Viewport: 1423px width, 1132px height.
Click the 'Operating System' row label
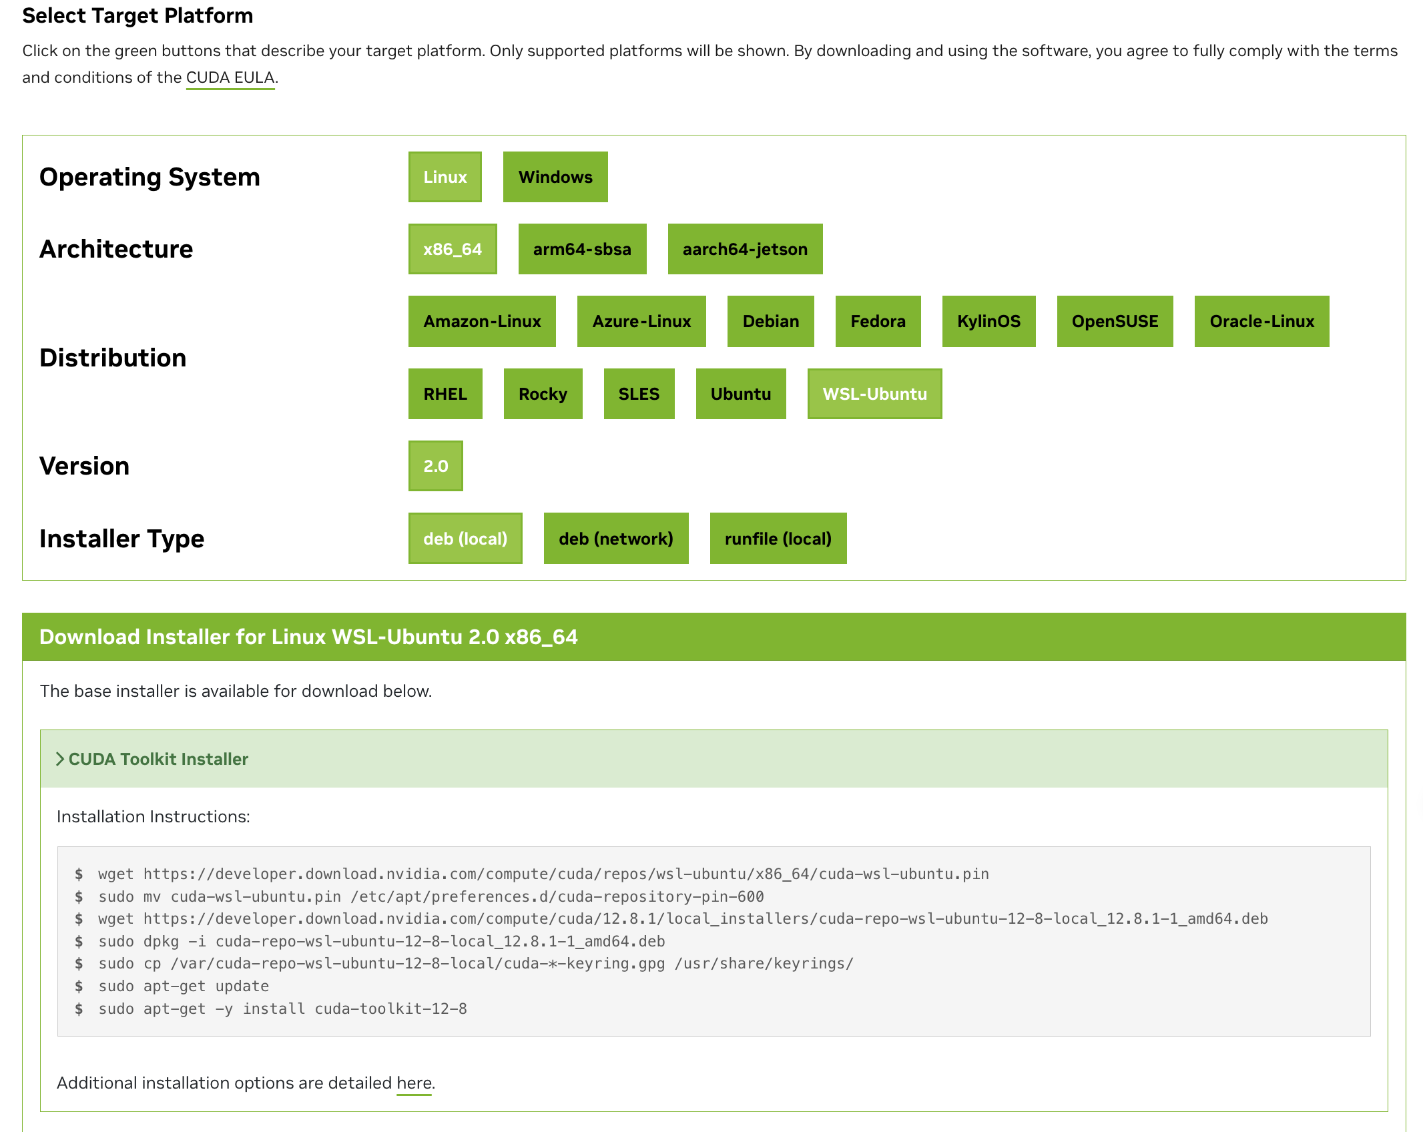[x=150, y=177]
